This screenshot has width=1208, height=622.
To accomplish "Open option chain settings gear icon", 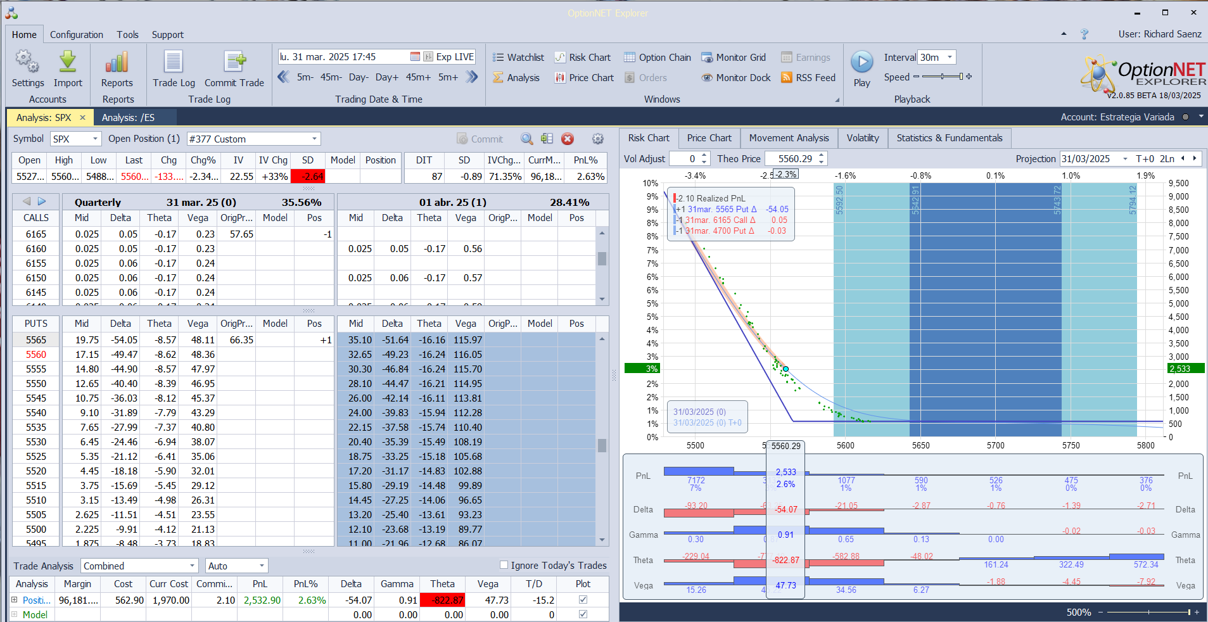I will (x=597, y=139).
